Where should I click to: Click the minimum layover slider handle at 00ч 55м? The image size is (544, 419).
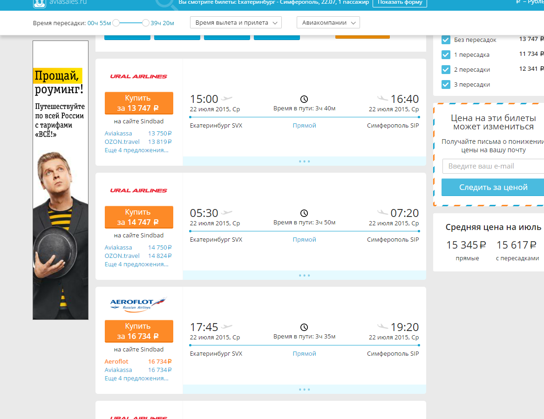click(116, 23)
